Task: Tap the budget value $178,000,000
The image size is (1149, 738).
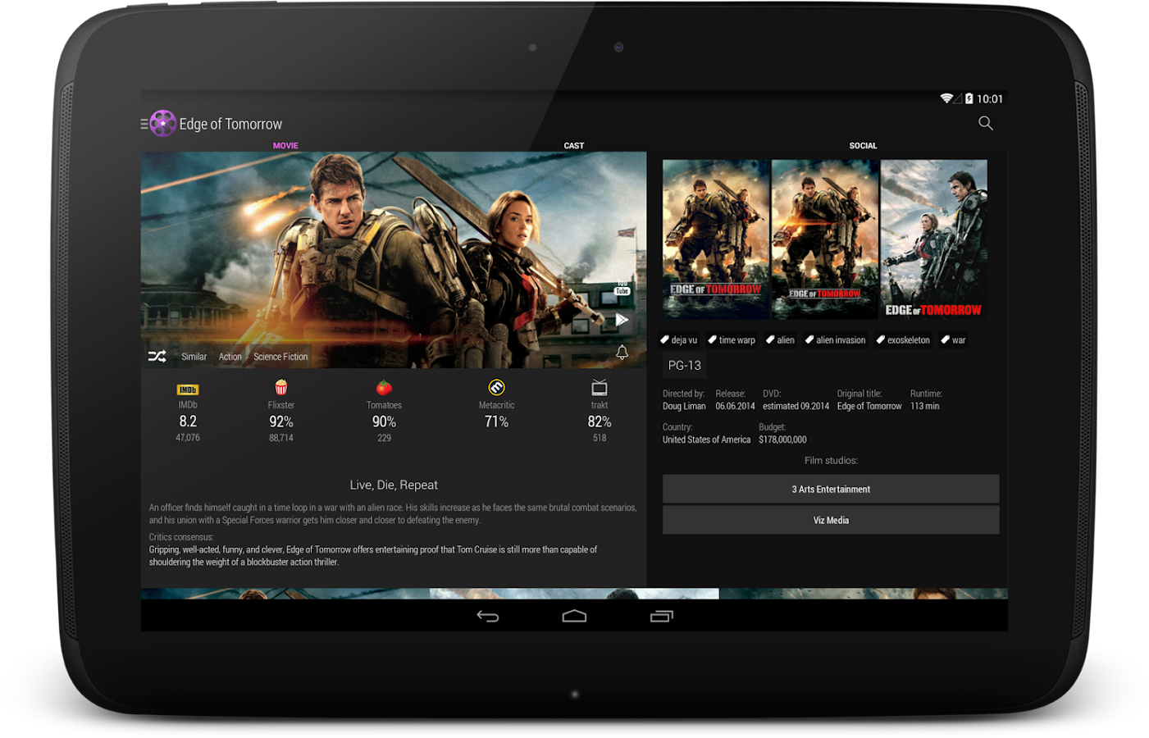Action: [782, 440]
